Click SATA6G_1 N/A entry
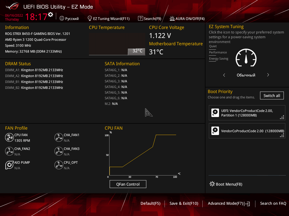289x216 pixels. pos(116,70)
